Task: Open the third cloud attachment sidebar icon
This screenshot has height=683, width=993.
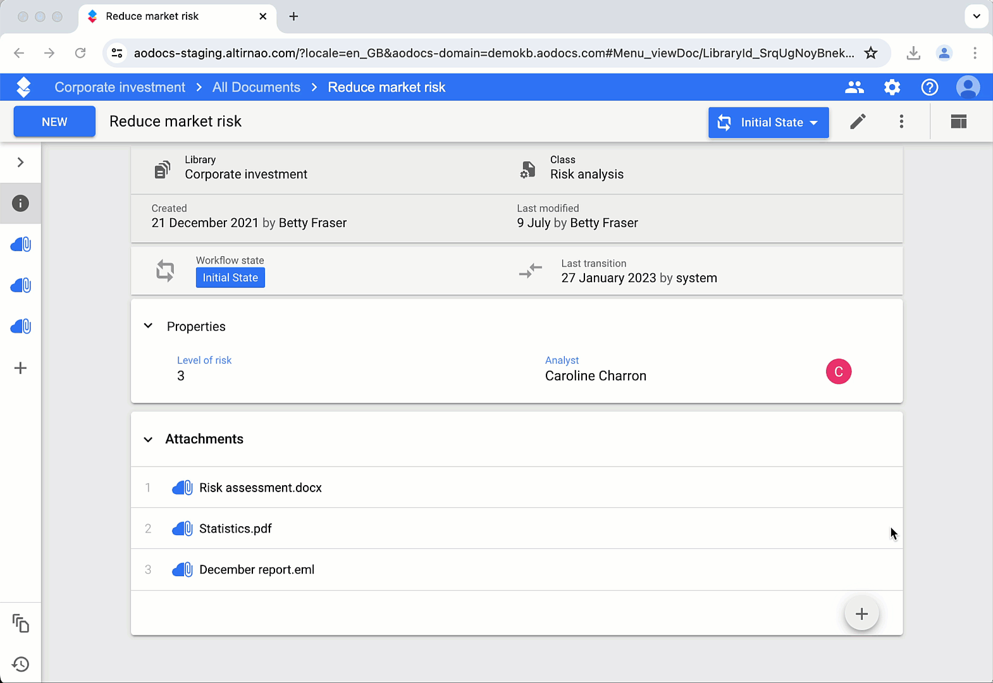Action: tap(21, 326)
